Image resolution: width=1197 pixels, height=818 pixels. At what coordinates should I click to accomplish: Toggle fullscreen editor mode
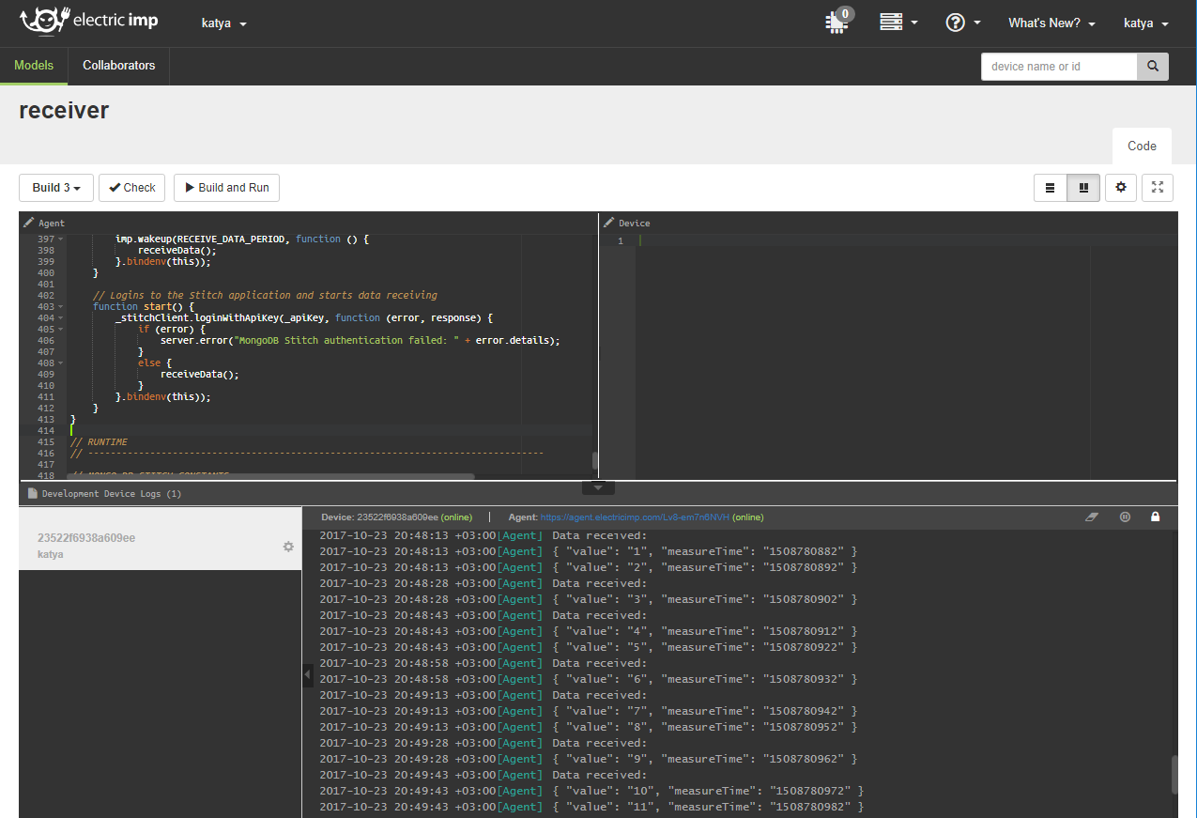tap(1158, 188)
